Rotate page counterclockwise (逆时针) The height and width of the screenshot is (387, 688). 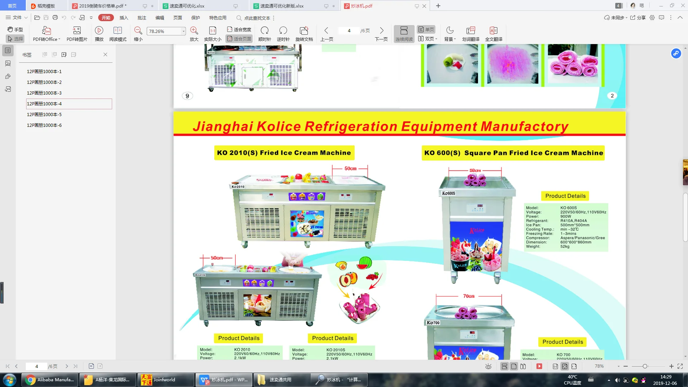(283, 34)
